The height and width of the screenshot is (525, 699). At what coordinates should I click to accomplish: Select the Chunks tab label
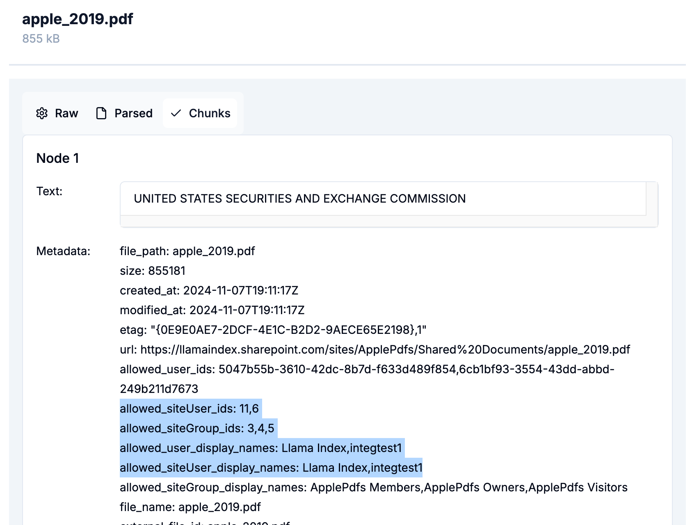[209, 113]
